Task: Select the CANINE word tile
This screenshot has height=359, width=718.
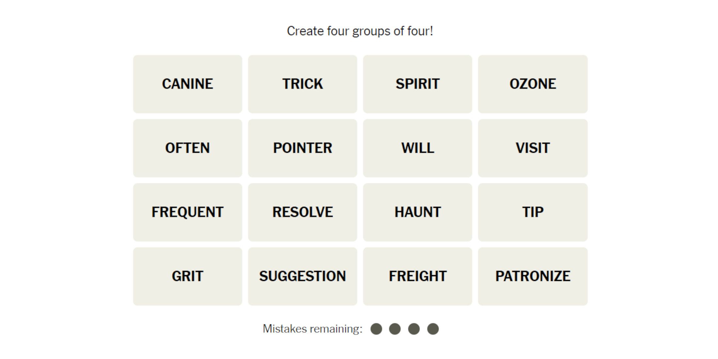Action: point(187,84)
